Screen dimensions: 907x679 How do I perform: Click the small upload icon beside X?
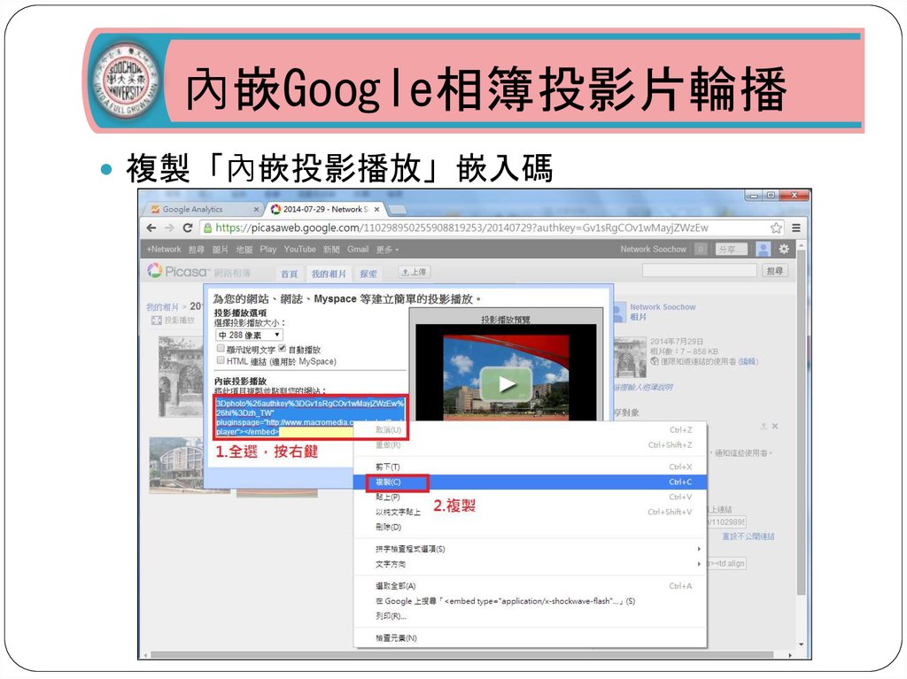[x=764, y=426]
